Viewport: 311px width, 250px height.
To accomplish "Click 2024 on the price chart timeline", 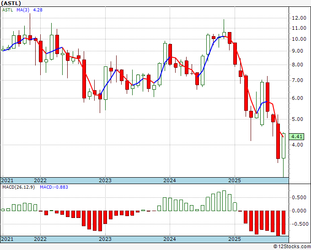I will pyautogui.click(x=170, y=180).
